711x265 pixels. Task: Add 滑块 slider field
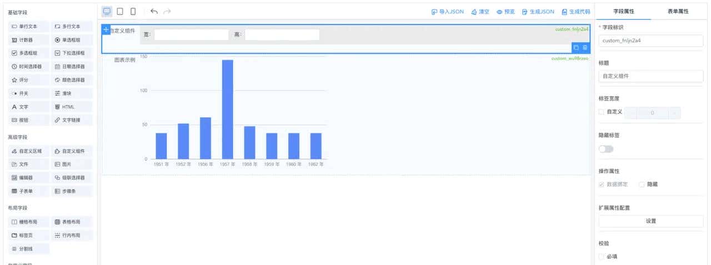[72, 93]
